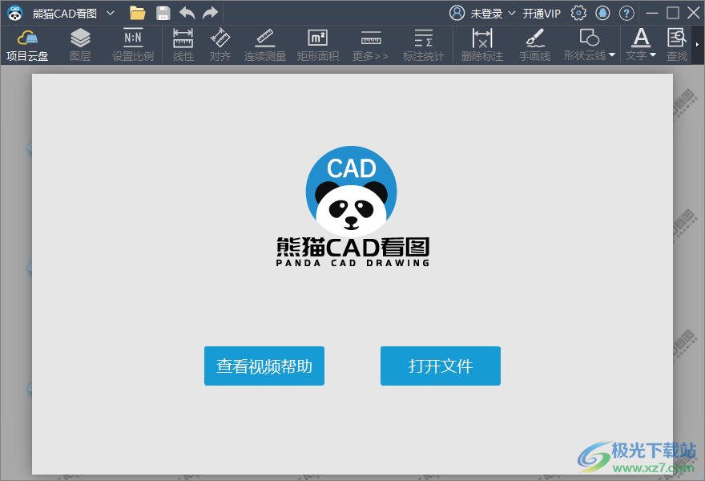Click the redo arrow icon
Image resolution: width=705 pixels, height=481 pixels.
click(210, 13)
